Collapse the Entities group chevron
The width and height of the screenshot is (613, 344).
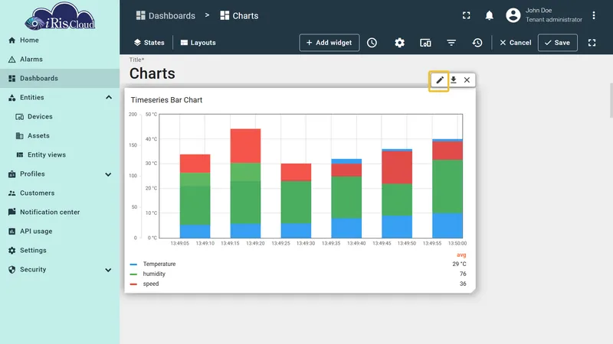(x=109, y=98)
